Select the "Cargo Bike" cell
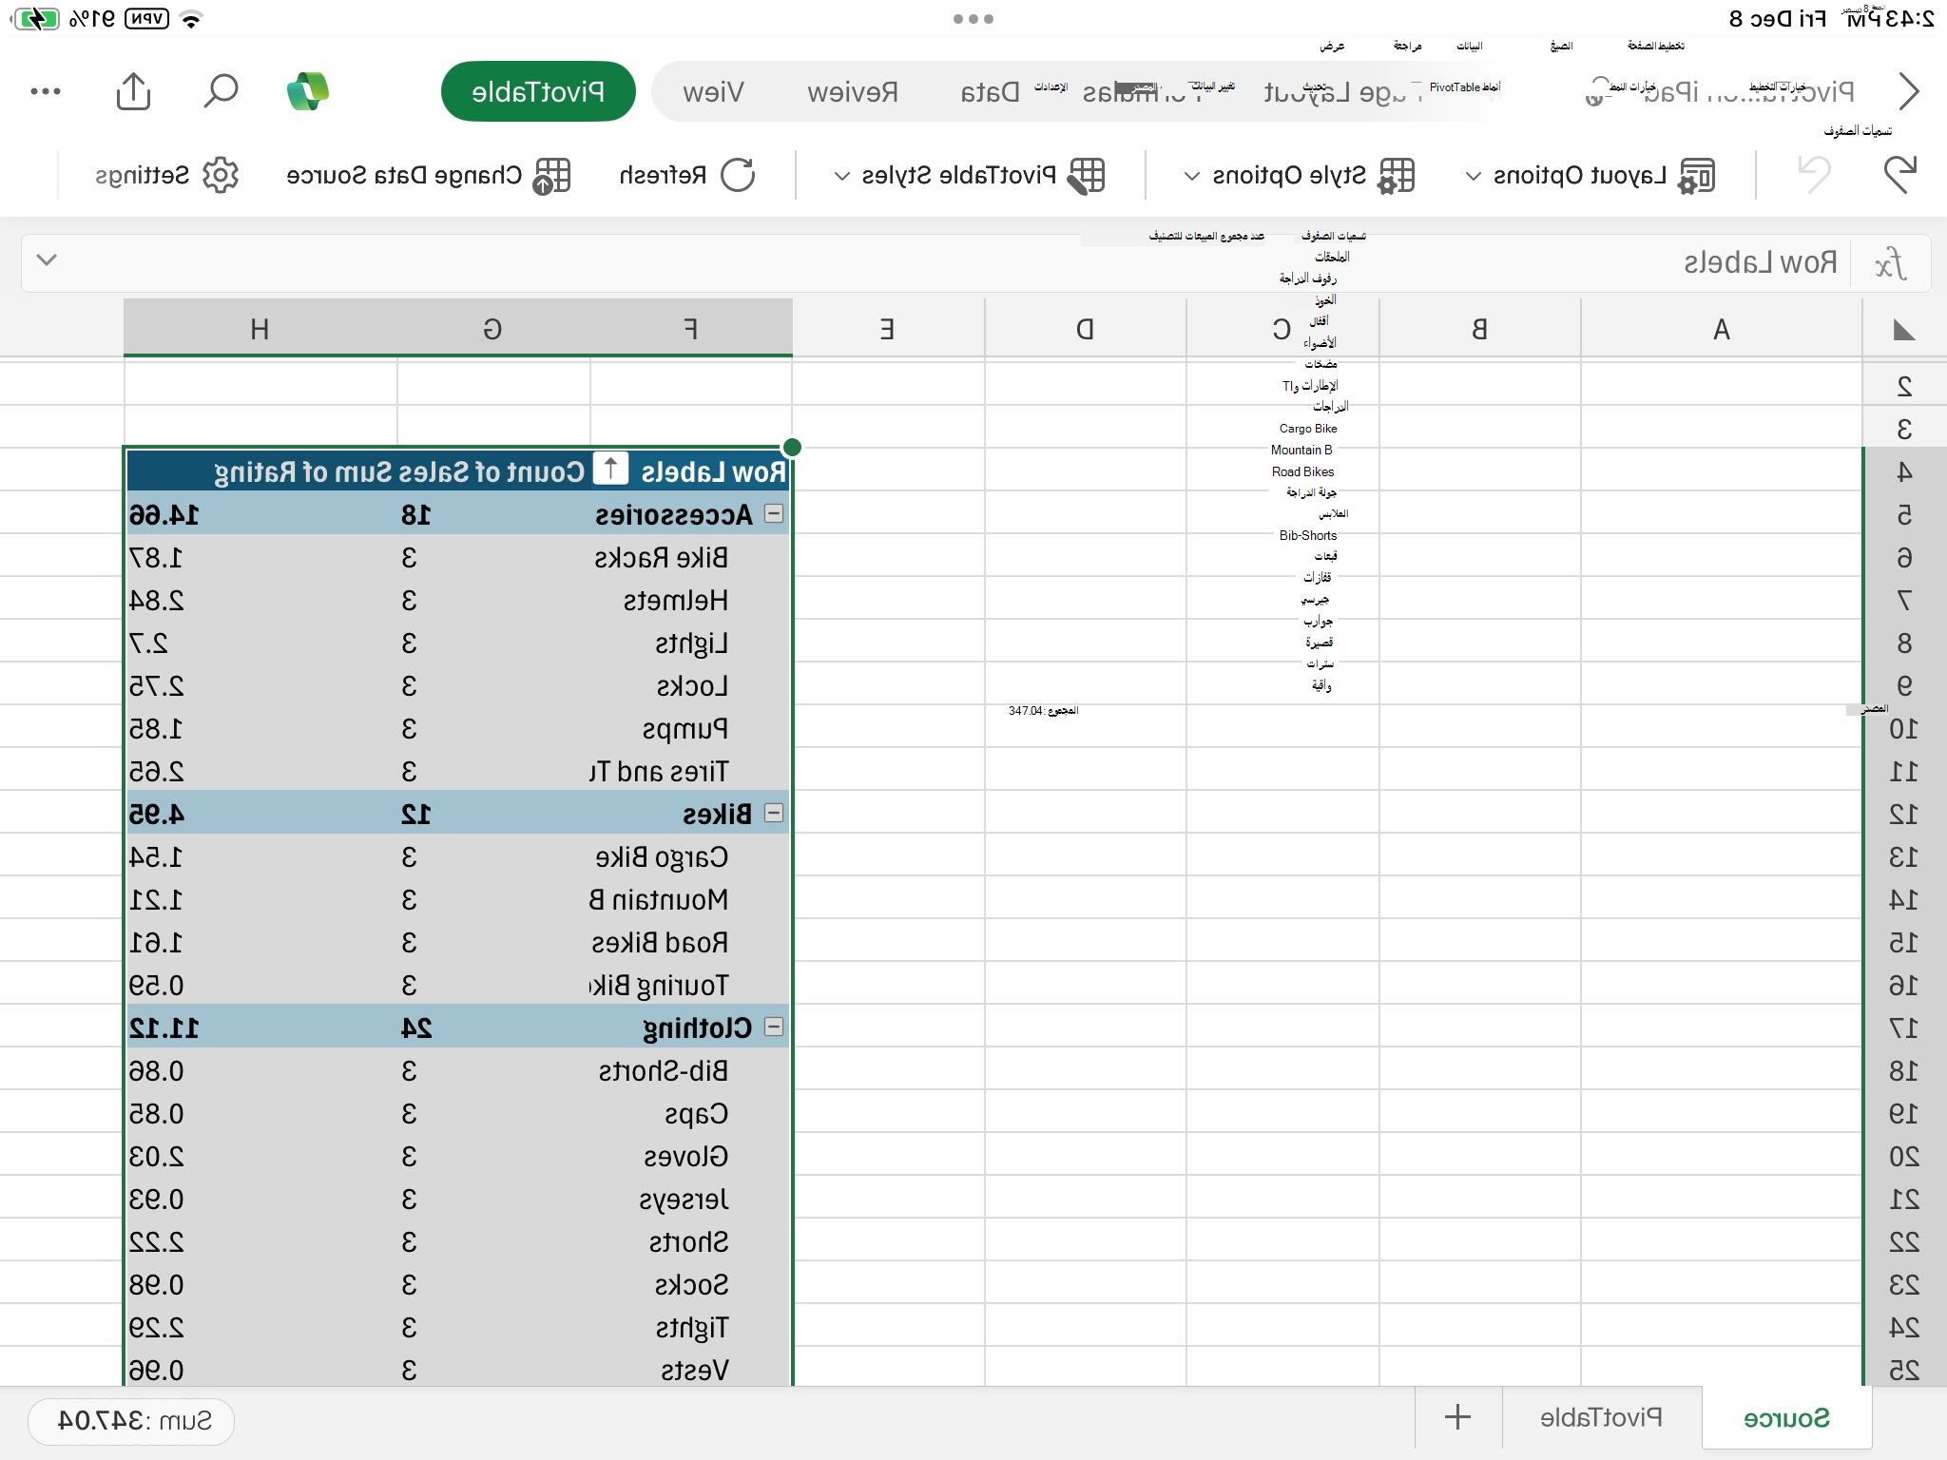 point(690,857)
